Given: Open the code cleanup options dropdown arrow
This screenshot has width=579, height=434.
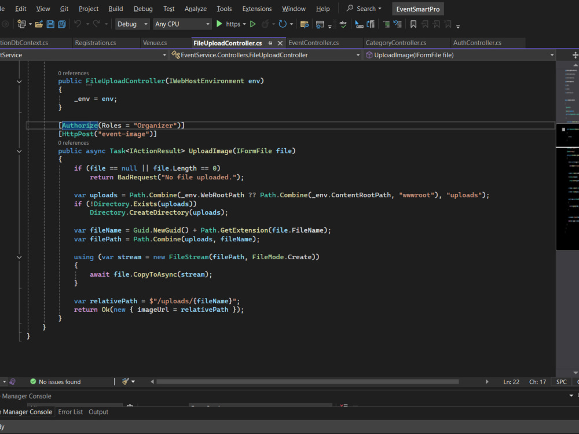Looking at the screenshot, I should [133, 381].
